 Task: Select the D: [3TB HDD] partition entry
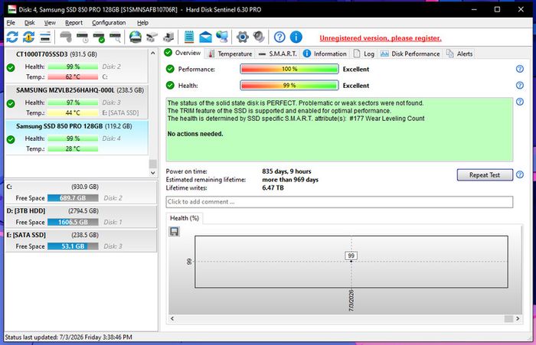coord(81,216)
